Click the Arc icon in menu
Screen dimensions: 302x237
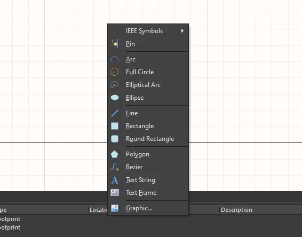114,59
